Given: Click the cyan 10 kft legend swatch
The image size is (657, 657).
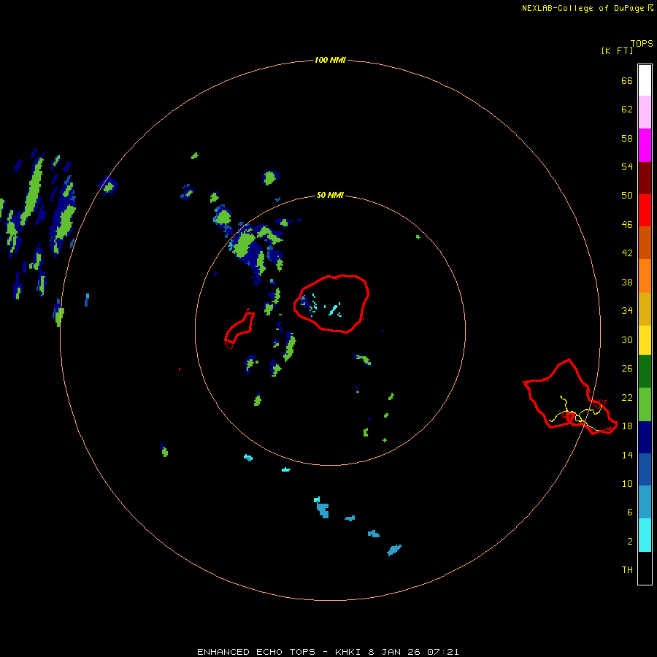Looking at the screenshot, I should click(645, 535).
